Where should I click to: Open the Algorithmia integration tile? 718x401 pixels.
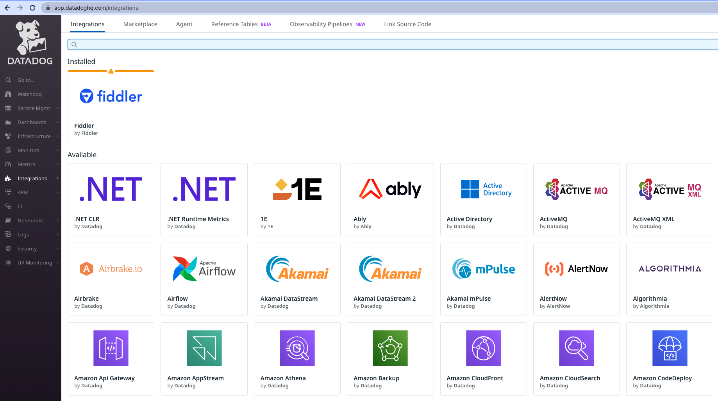(x=670, y=279)
